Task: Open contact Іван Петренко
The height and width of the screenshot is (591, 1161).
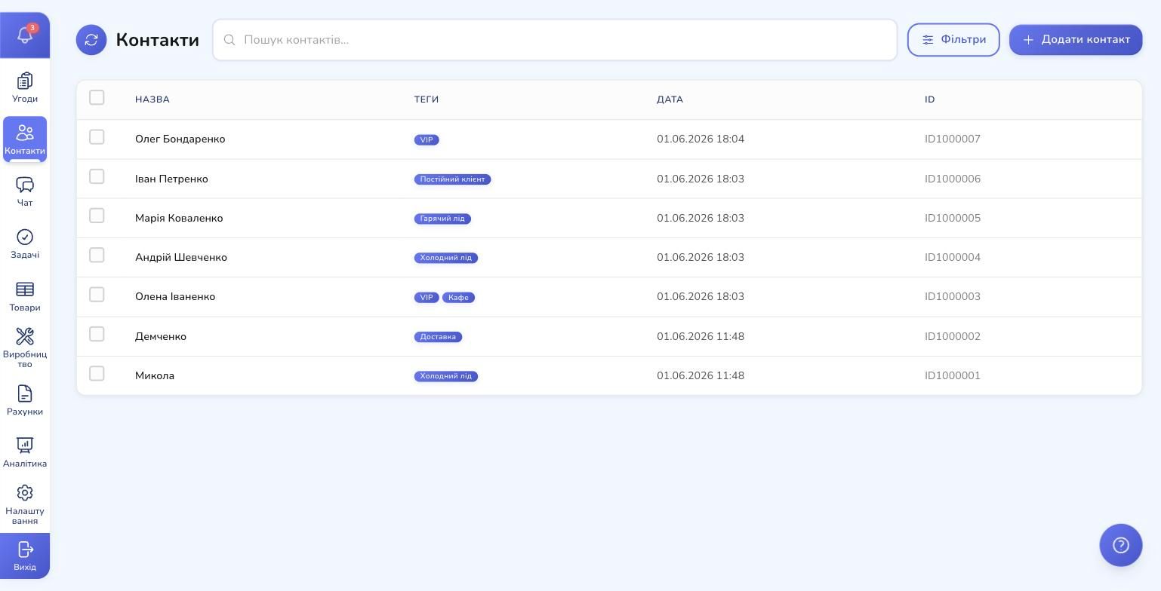Action: (x=171, y=179)
